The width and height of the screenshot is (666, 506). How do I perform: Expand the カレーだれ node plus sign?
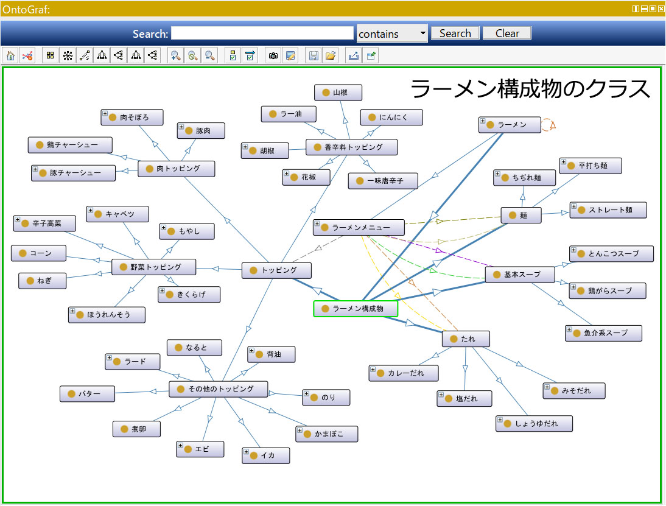click(373, 369)
